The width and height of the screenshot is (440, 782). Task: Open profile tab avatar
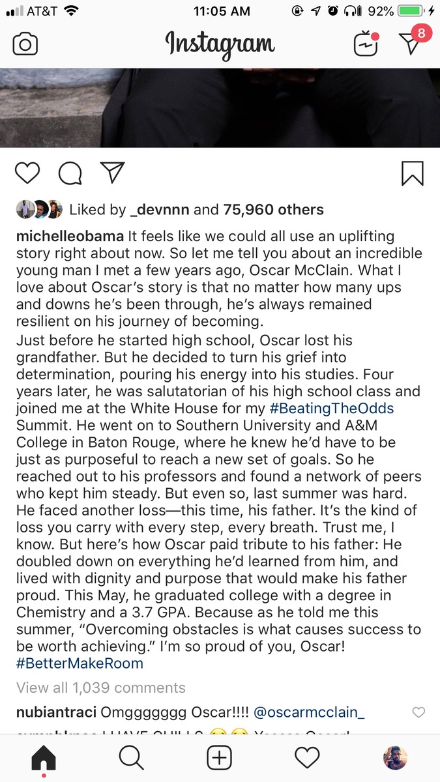click(395, 757)
